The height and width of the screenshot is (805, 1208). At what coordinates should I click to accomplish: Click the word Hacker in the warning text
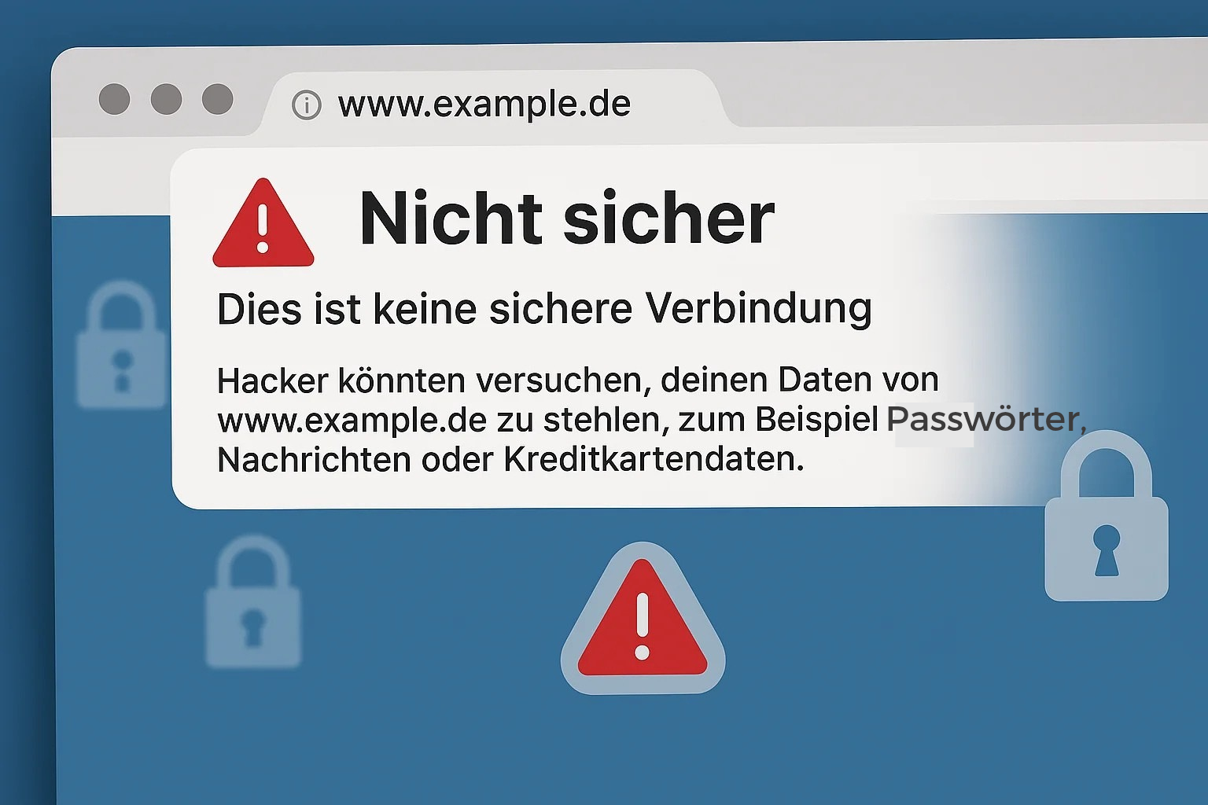(x=273, y=381)
